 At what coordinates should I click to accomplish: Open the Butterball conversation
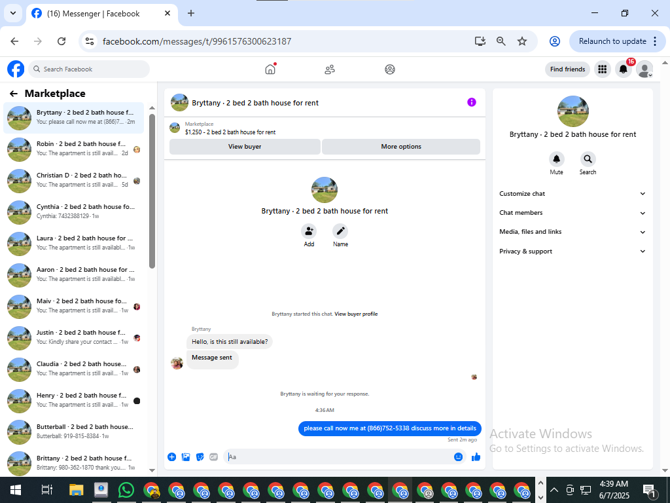[x=73, y=432]
